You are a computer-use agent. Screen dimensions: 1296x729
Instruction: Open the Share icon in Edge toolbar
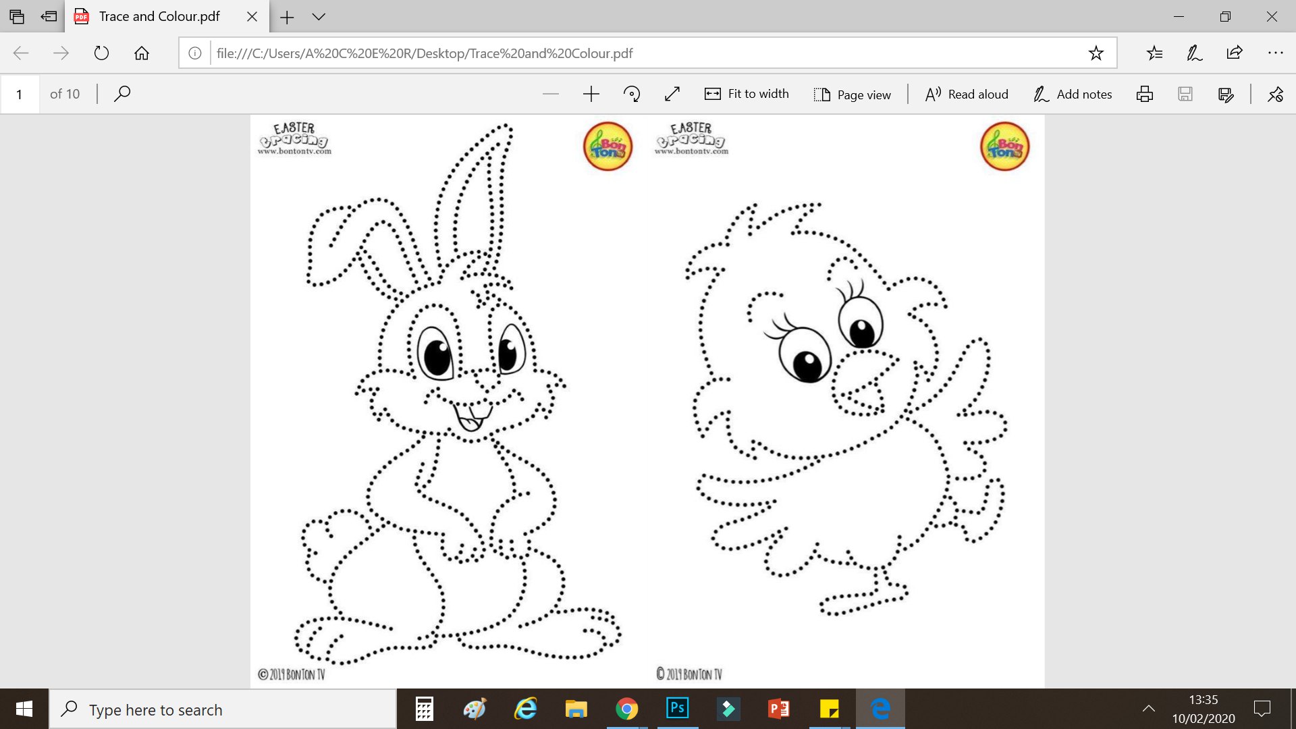pyautogui.click(x=1235, y=53)
